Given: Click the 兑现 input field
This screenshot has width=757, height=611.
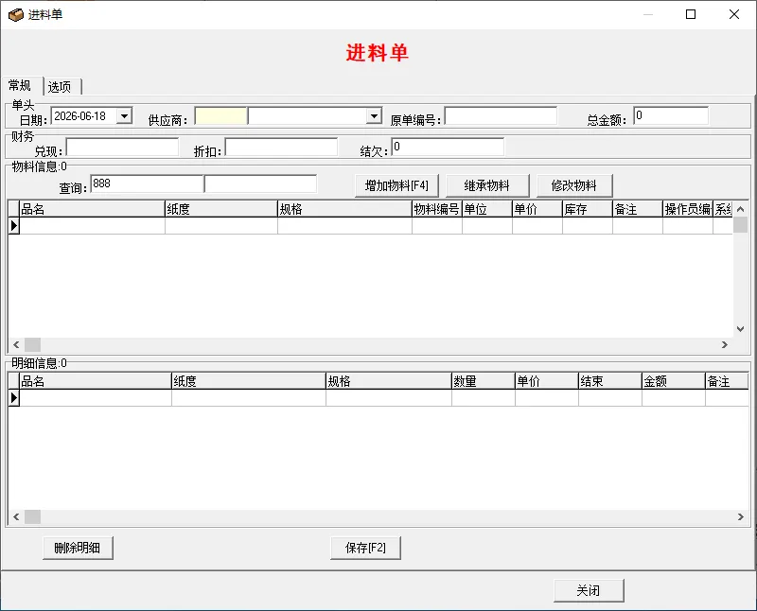Looking at the screenshot, I should click(x=123, y=148).
